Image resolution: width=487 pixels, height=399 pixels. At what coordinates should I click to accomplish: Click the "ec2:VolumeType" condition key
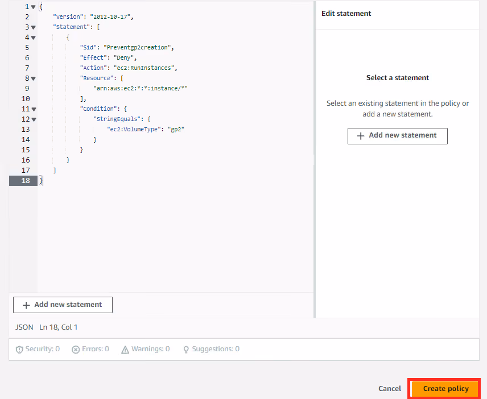pyautogui.click(x=134, y=130)
